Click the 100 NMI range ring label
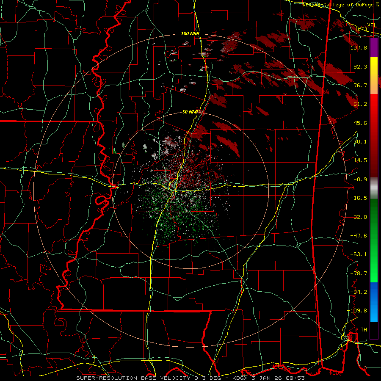The width and height of the screenshot is (381, 381). coord(190,33)
